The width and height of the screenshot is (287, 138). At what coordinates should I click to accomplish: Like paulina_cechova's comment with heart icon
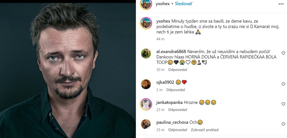coord(283,124)
